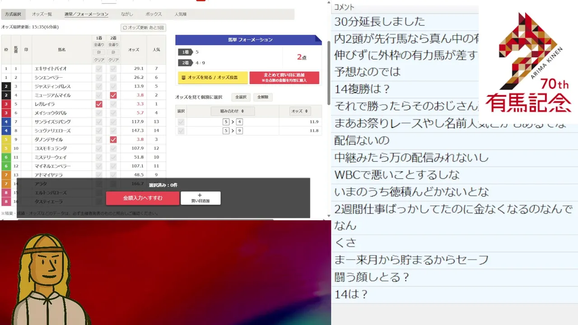Image resolution: width=578 pixels, height=325 pixels.
Task: Click the Arima Kinen 70th logo
Action: point(528,63)
